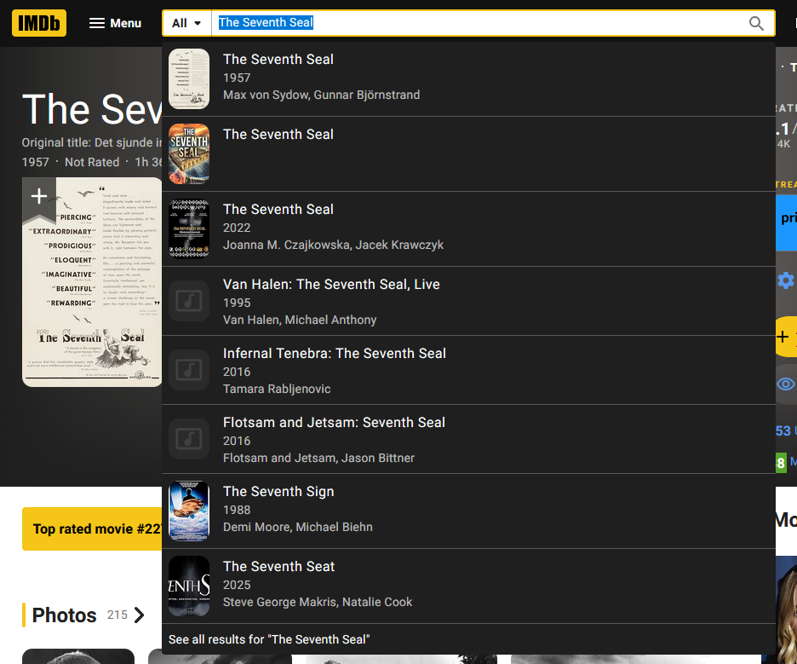
Task: Click "Tamara Rabljenovic" text
Action: [277, 390]
